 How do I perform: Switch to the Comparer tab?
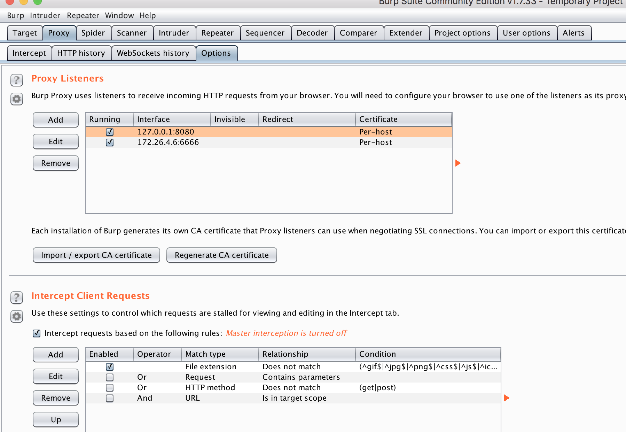point(358,33)
